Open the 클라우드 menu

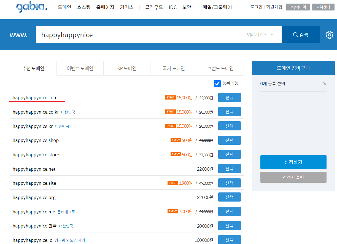[x=155, y=7]
